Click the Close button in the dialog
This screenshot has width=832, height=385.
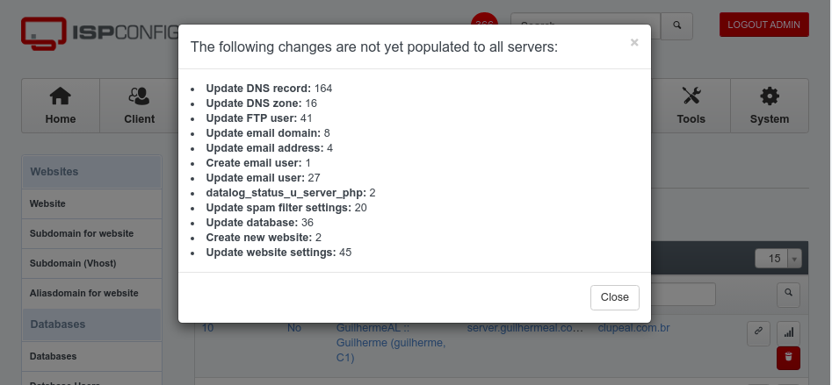(614, 297)
